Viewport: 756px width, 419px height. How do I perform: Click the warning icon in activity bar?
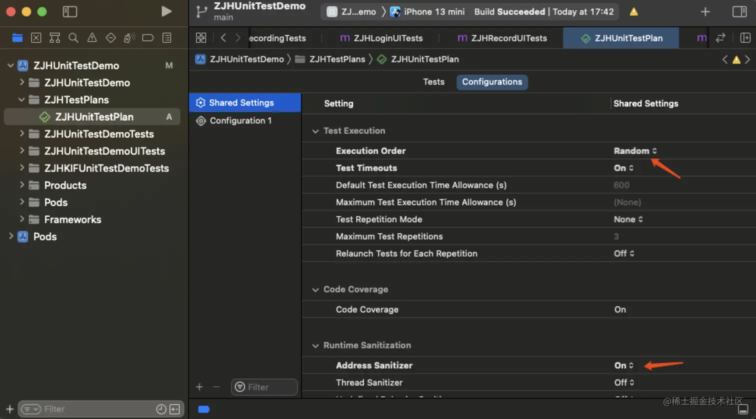pos(634,11)
